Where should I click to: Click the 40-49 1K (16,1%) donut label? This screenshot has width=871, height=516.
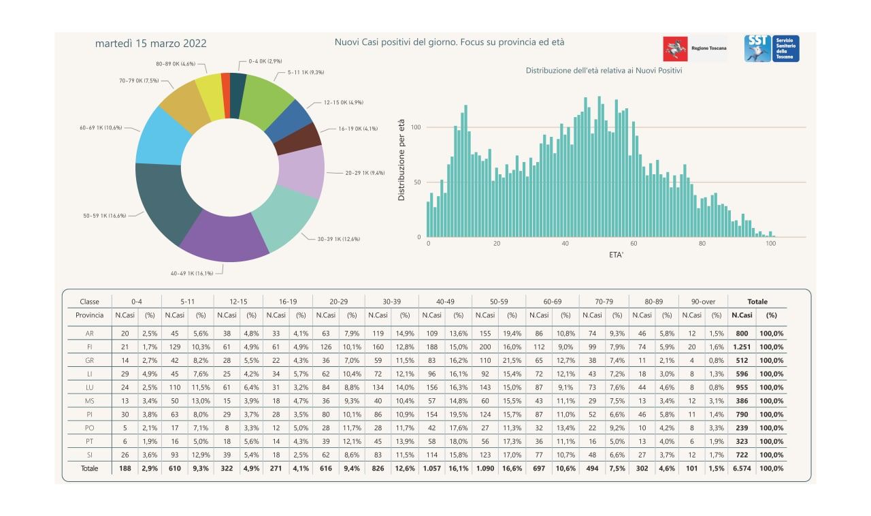coord(193,273)
